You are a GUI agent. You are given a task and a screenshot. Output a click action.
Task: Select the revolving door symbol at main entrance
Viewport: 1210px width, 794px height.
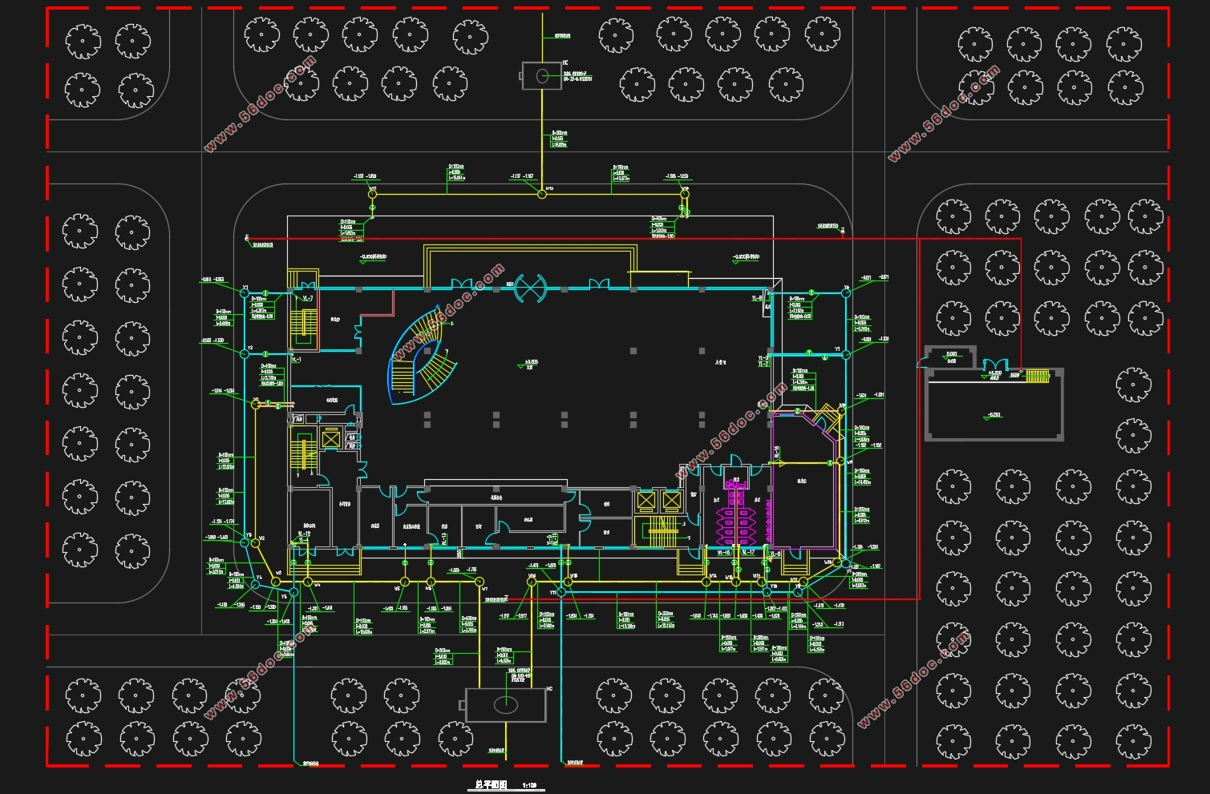pos(530,288)
